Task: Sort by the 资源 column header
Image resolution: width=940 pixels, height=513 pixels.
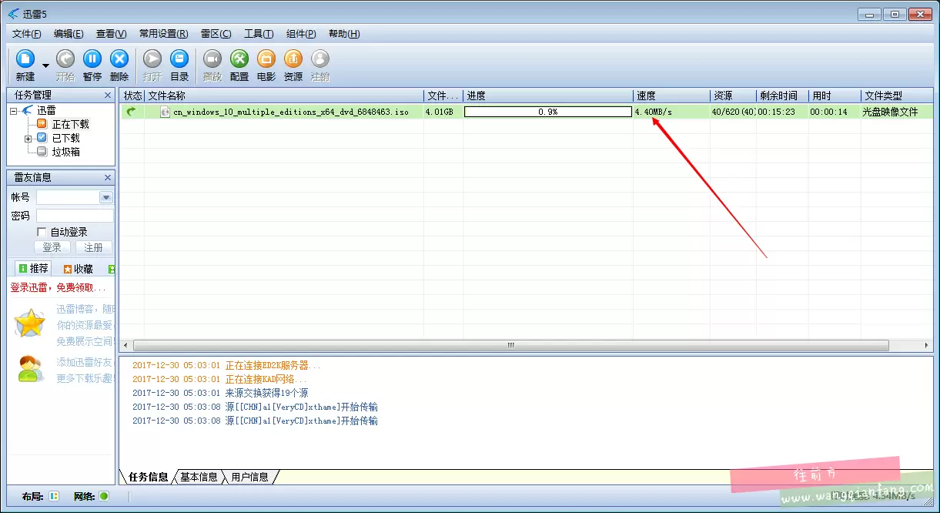Action: (x=733, y=96)
